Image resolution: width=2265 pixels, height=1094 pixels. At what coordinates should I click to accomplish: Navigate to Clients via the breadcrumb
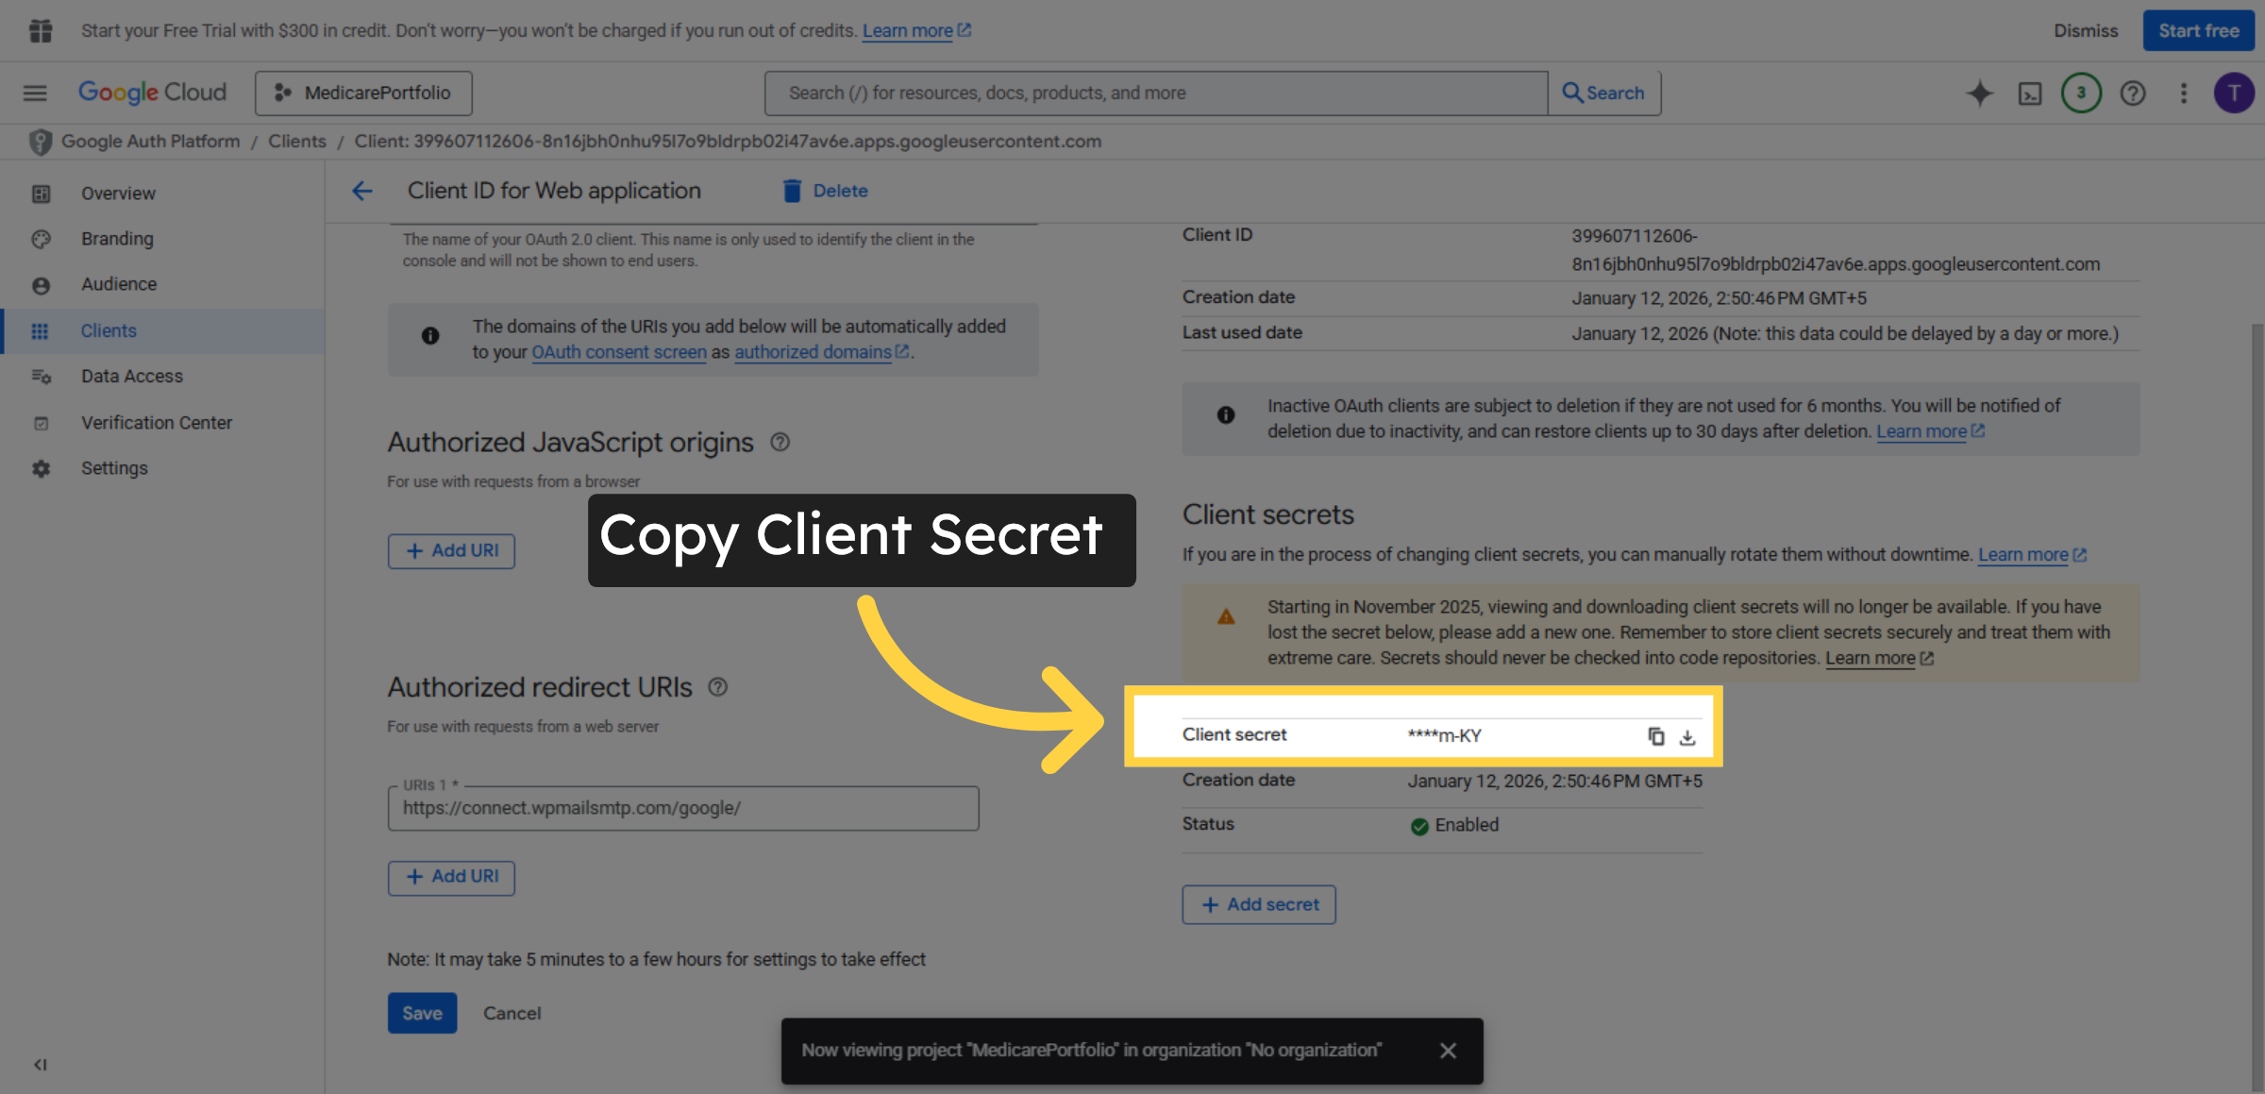296,141
